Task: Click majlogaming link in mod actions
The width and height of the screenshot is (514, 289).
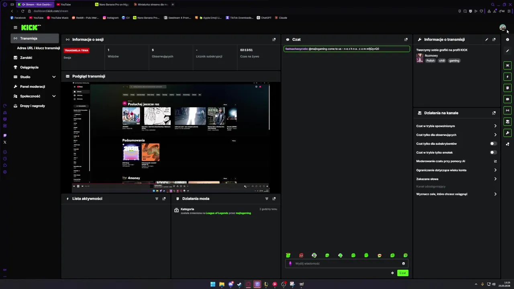Action: click(x=243, y=213)
